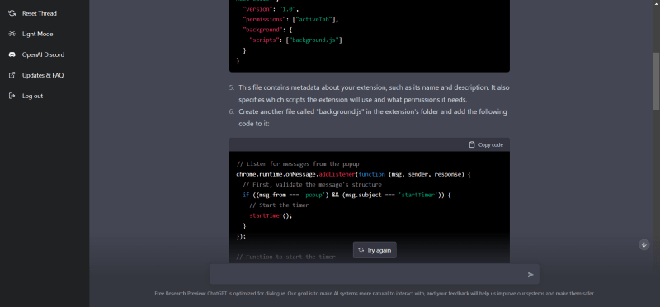Click the send message paper-plane icon
This screenshot has height=307, width=660.
point(530,275)
